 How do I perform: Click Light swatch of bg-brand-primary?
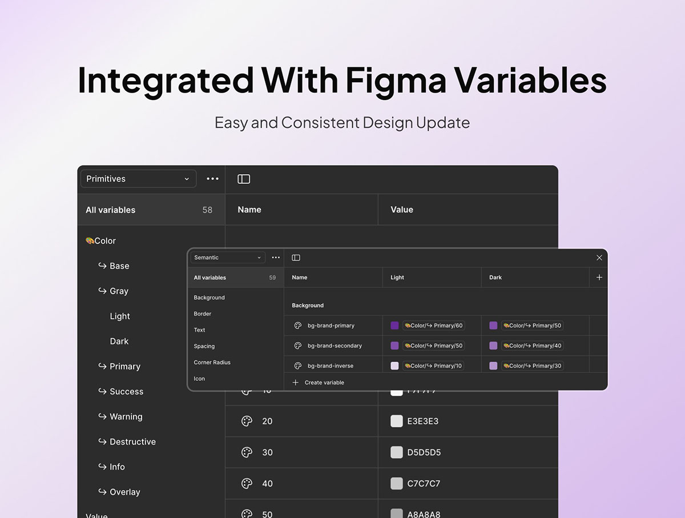(394, 326)
